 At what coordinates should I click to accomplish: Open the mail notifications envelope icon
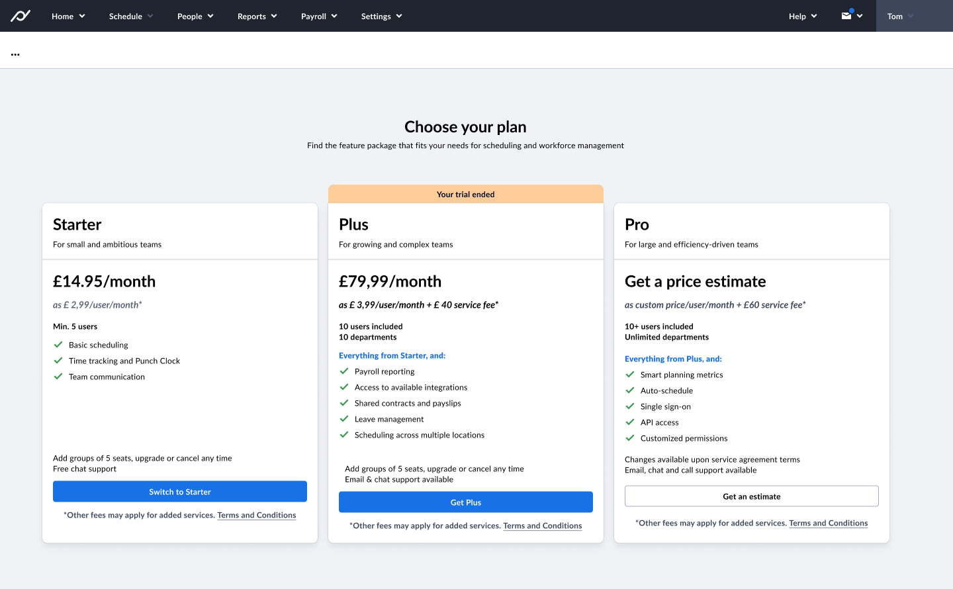click(846, 16)
